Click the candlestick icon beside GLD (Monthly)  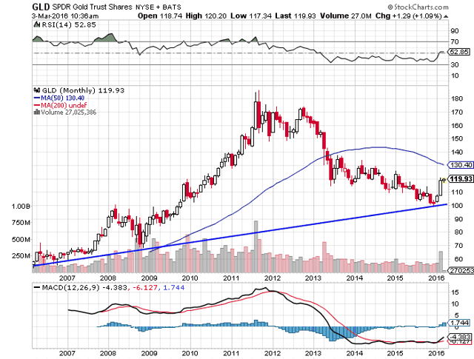[37, 90]
